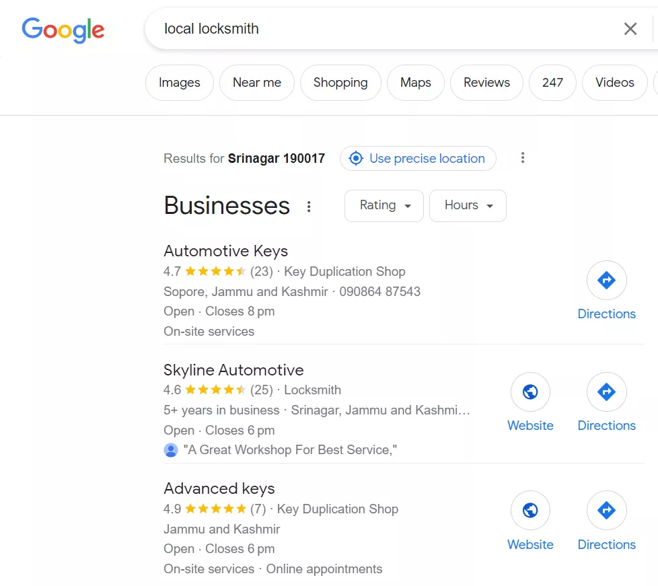Screen dimensions: 658x586
Task: Switch to the Maps tab
Action: click(415, 83)
